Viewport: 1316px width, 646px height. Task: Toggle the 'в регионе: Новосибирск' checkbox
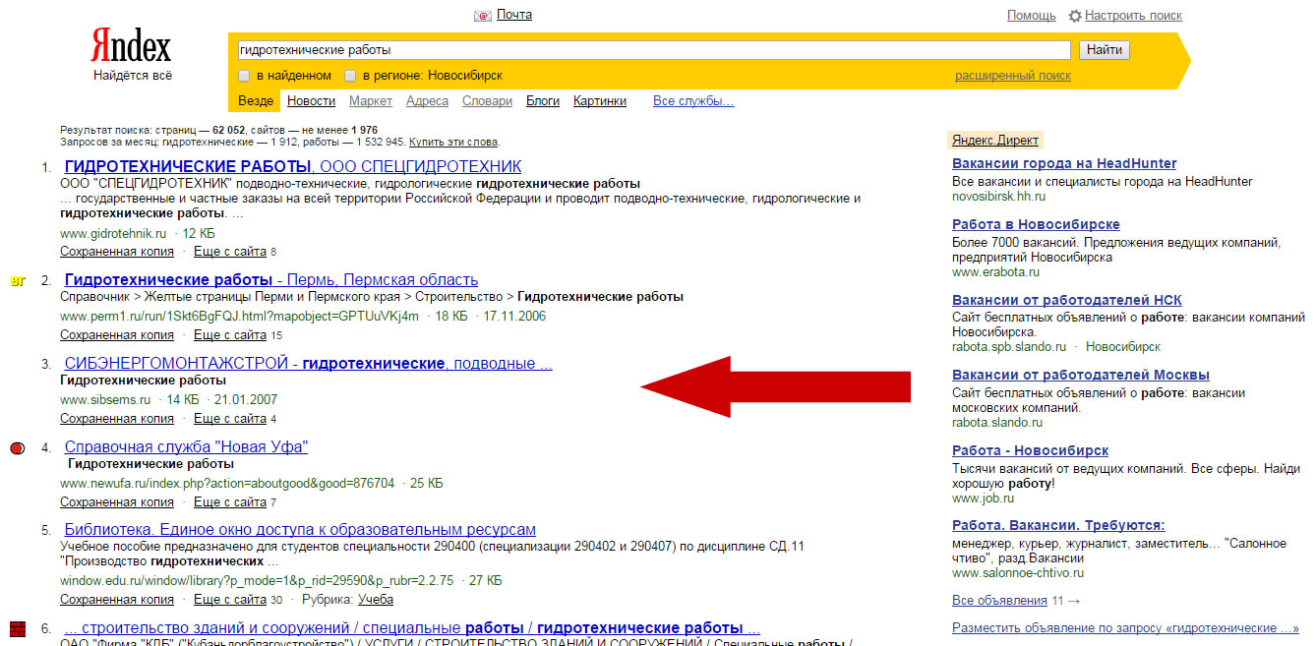click(350, 76)
